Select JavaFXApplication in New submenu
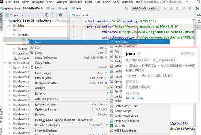 click(x=139, y=121)
